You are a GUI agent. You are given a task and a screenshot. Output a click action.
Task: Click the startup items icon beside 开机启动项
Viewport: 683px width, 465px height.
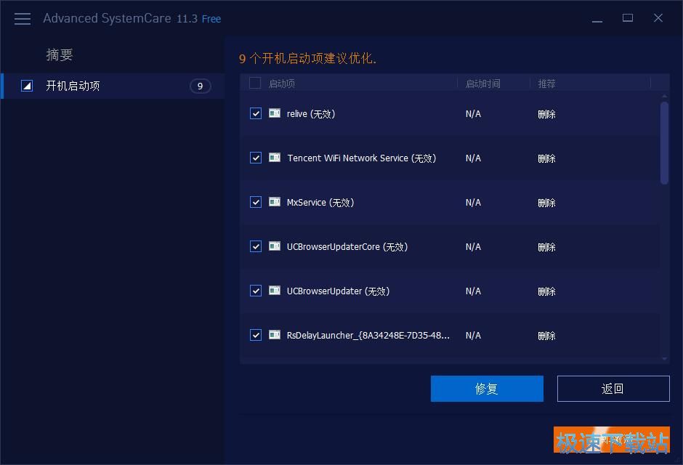click(x=27, y=85)
